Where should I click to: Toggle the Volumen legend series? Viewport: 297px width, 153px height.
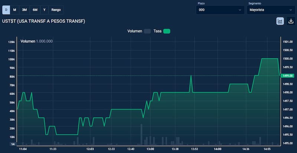pos(139,31)
